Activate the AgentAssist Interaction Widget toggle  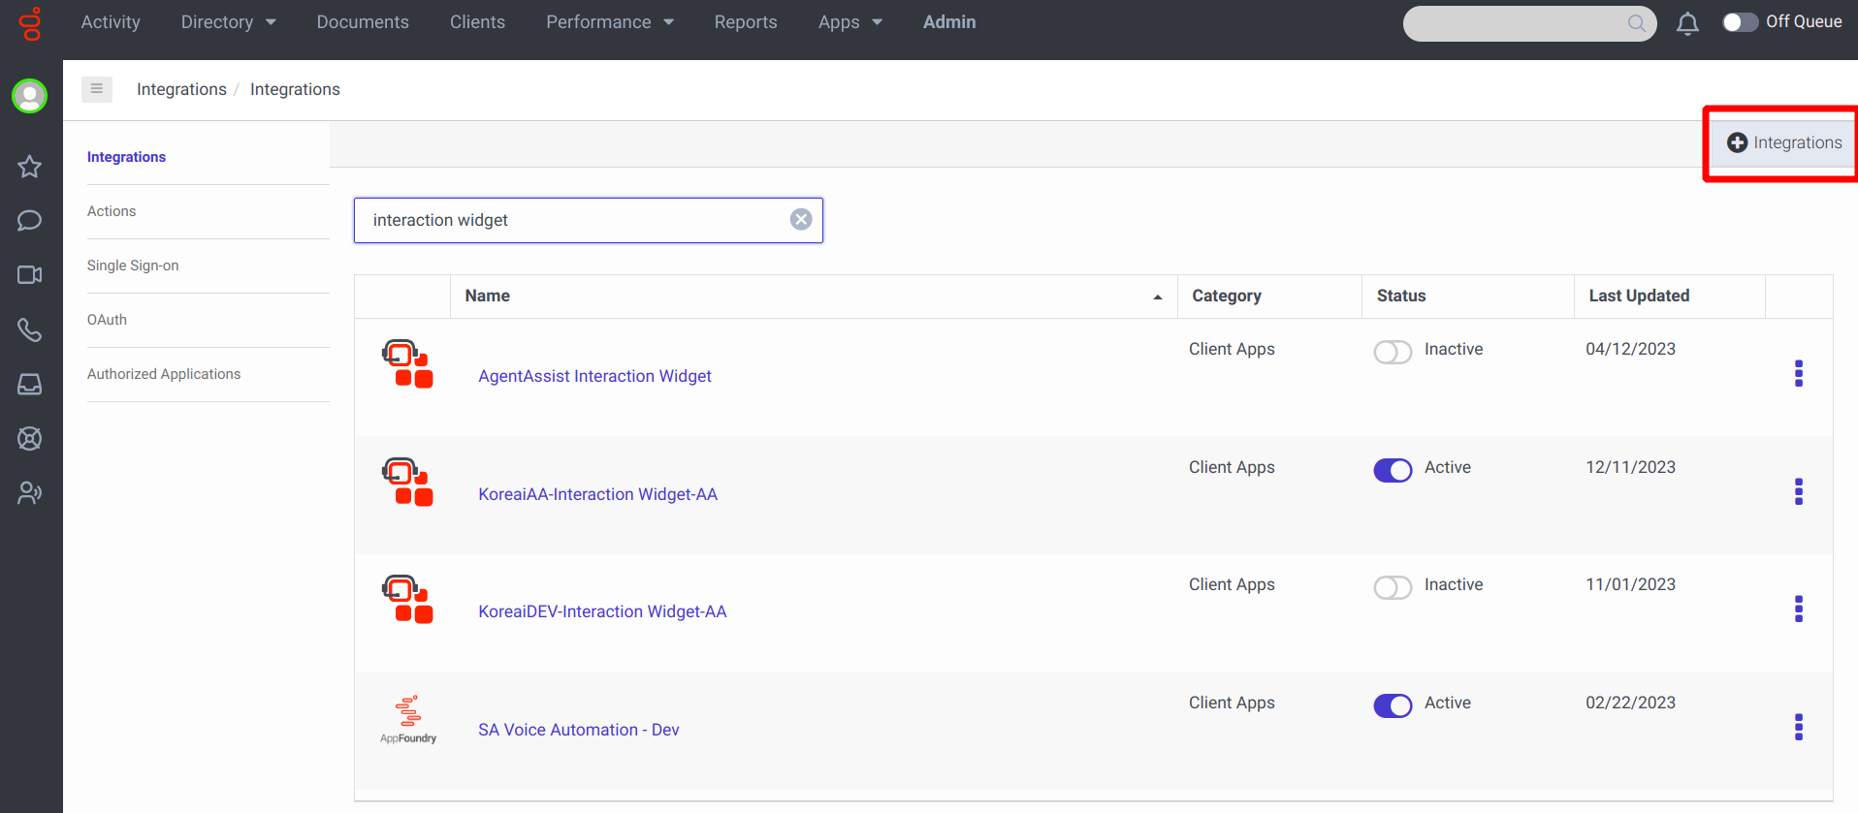pyautogui.click(x=1393, y=352)
